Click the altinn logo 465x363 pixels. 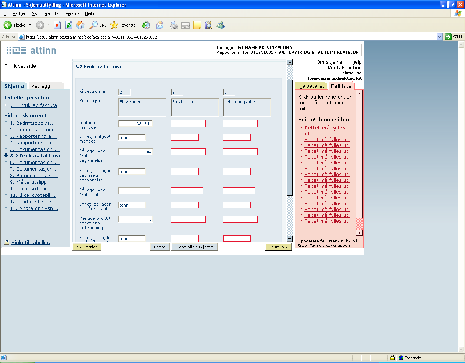(32, 50)
